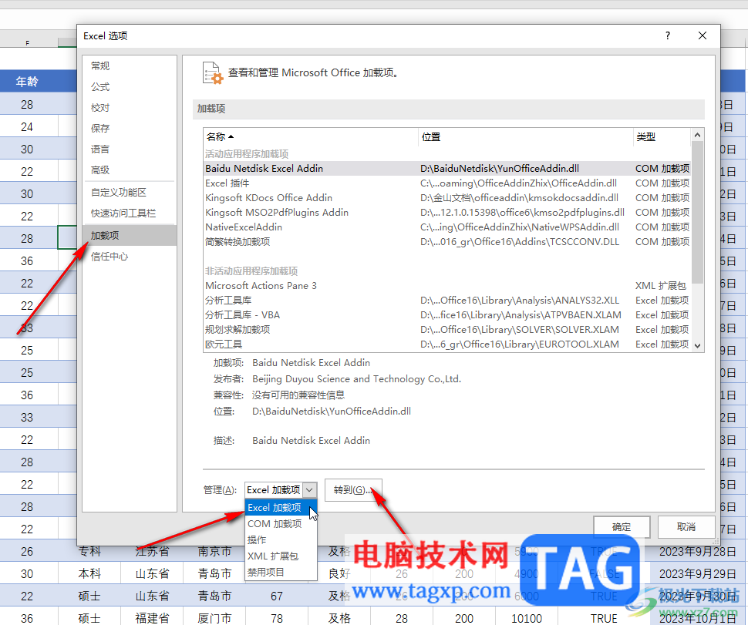Select the Excel 插件 add-in row

(x=447, y=183)
